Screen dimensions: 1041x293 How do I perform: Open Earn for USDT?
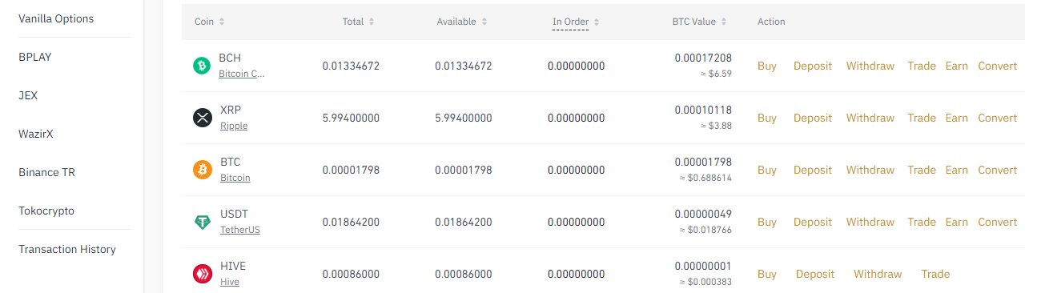point(956,222)
